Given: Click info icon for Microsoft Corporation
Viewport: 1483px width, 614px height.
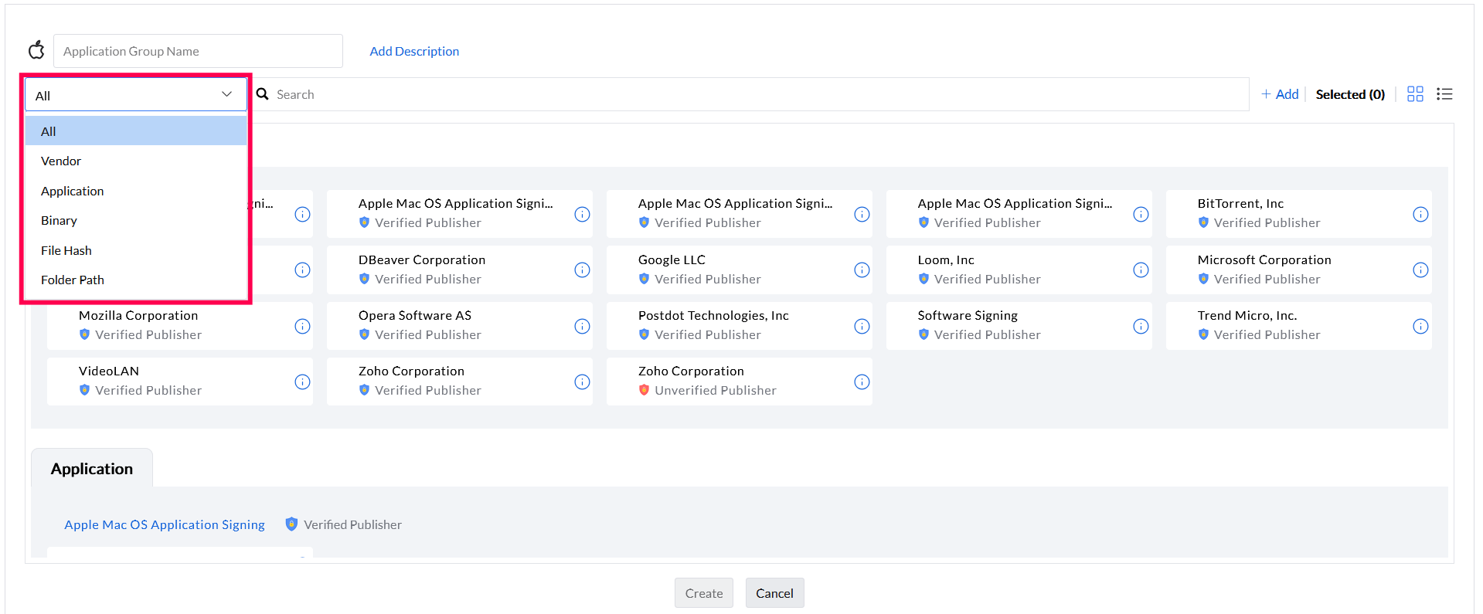Looking at the screenshot, I should pyautogui.click(x=1420, y=270).
